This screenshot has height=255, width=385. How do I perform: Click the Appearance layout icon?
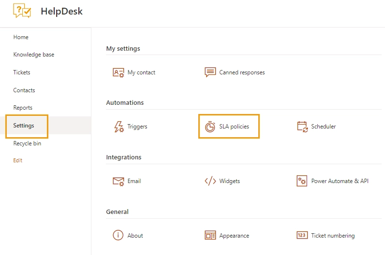(x=210, y=235)
